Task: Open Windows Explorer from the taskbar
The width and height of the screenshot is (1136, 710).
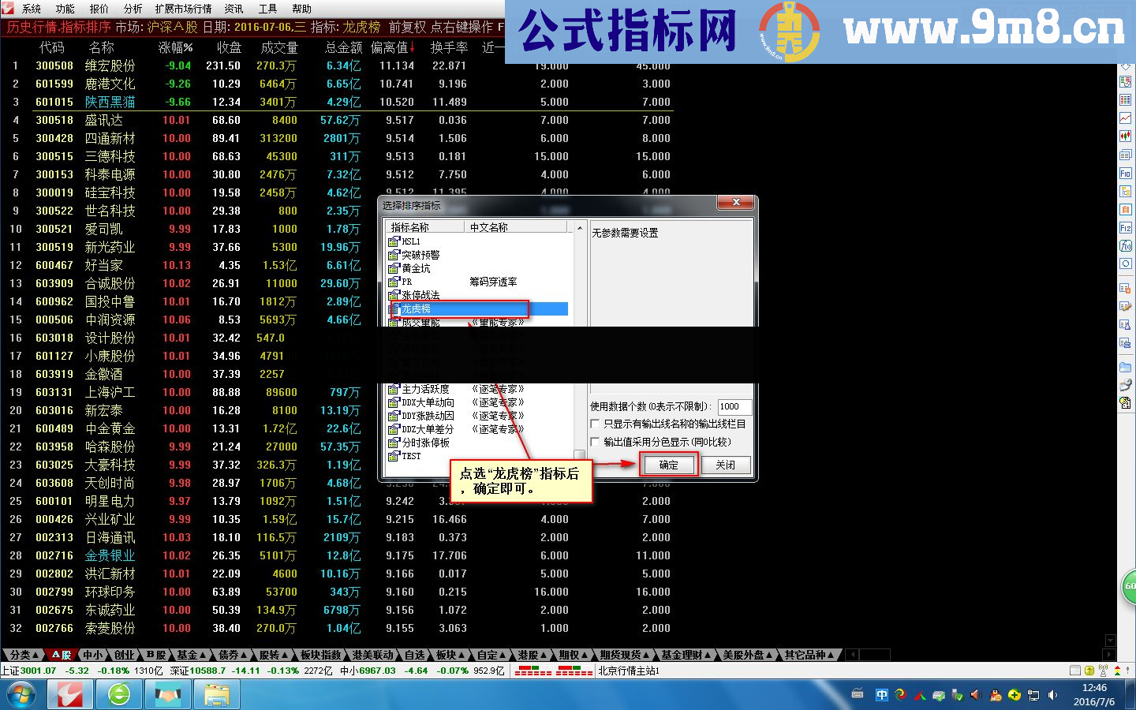Action: (217, 694)
